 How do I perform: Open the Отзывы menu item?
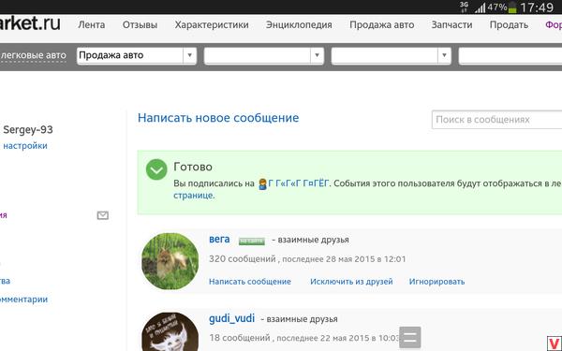tap(140, 25)
